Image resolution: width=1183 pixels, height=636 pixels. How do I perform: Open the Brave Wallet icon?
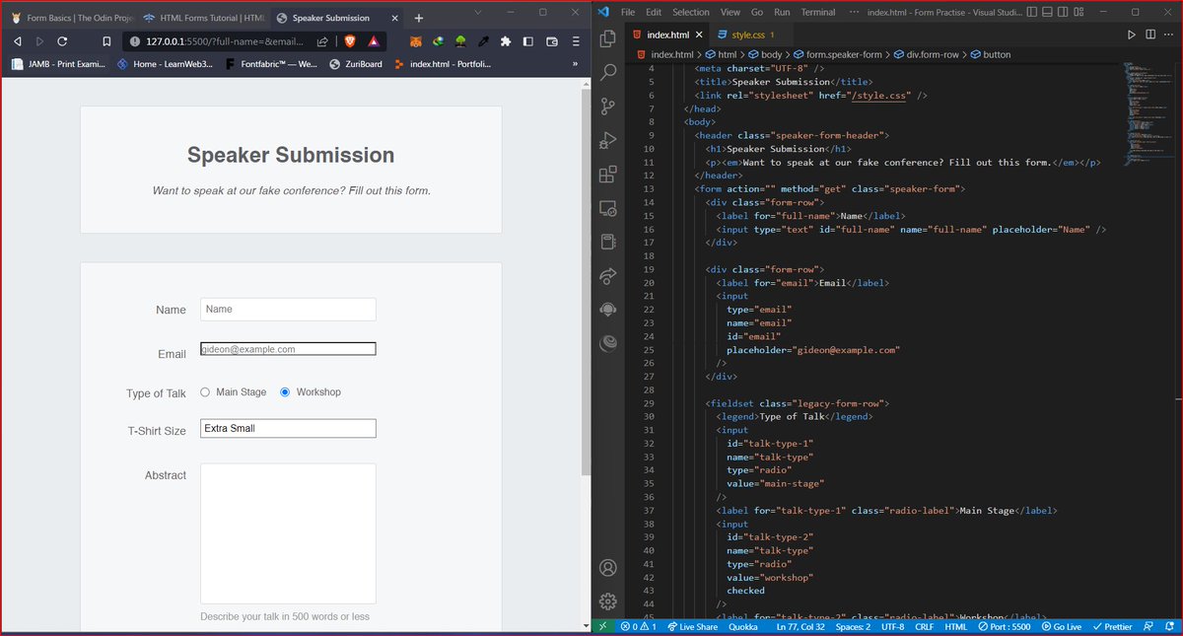(x=551, y=41)
